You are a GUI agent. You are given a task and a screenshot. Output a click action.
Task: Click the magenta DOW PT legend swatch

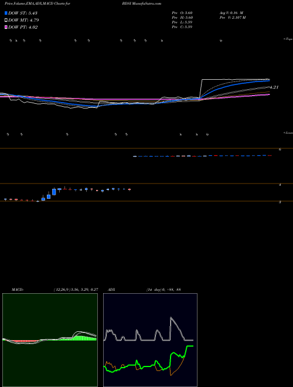coord(6,28)
